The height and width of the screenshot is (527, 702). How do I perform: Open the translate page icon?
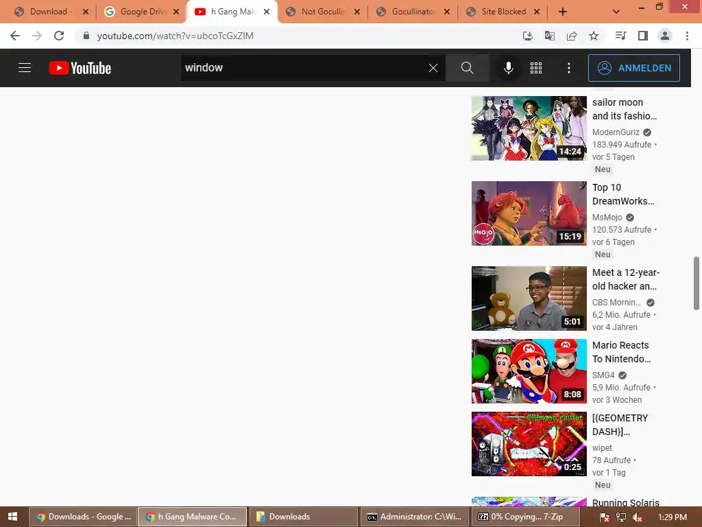(550, 36)
